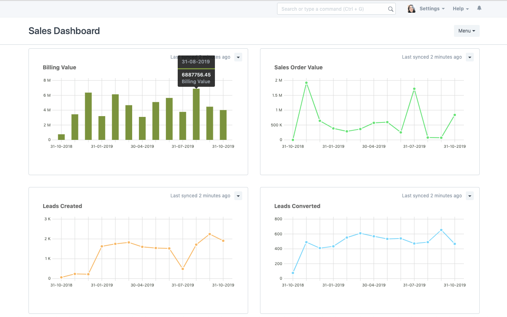Expand the Sales Order Value chart options dropdown

(x=469, y=57)
